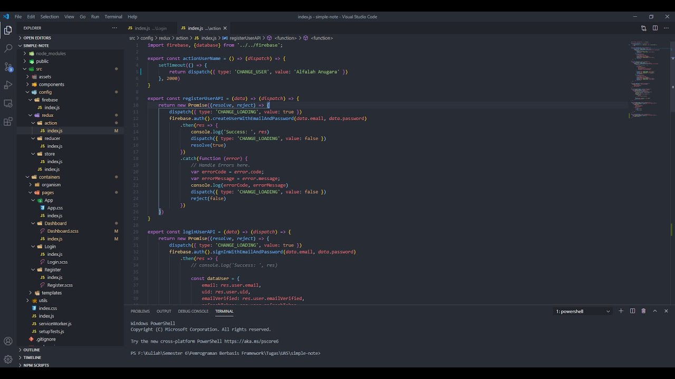Screen dimensions: 675x379
Task: Open setupTests.js file
Action: coord(51,332)
